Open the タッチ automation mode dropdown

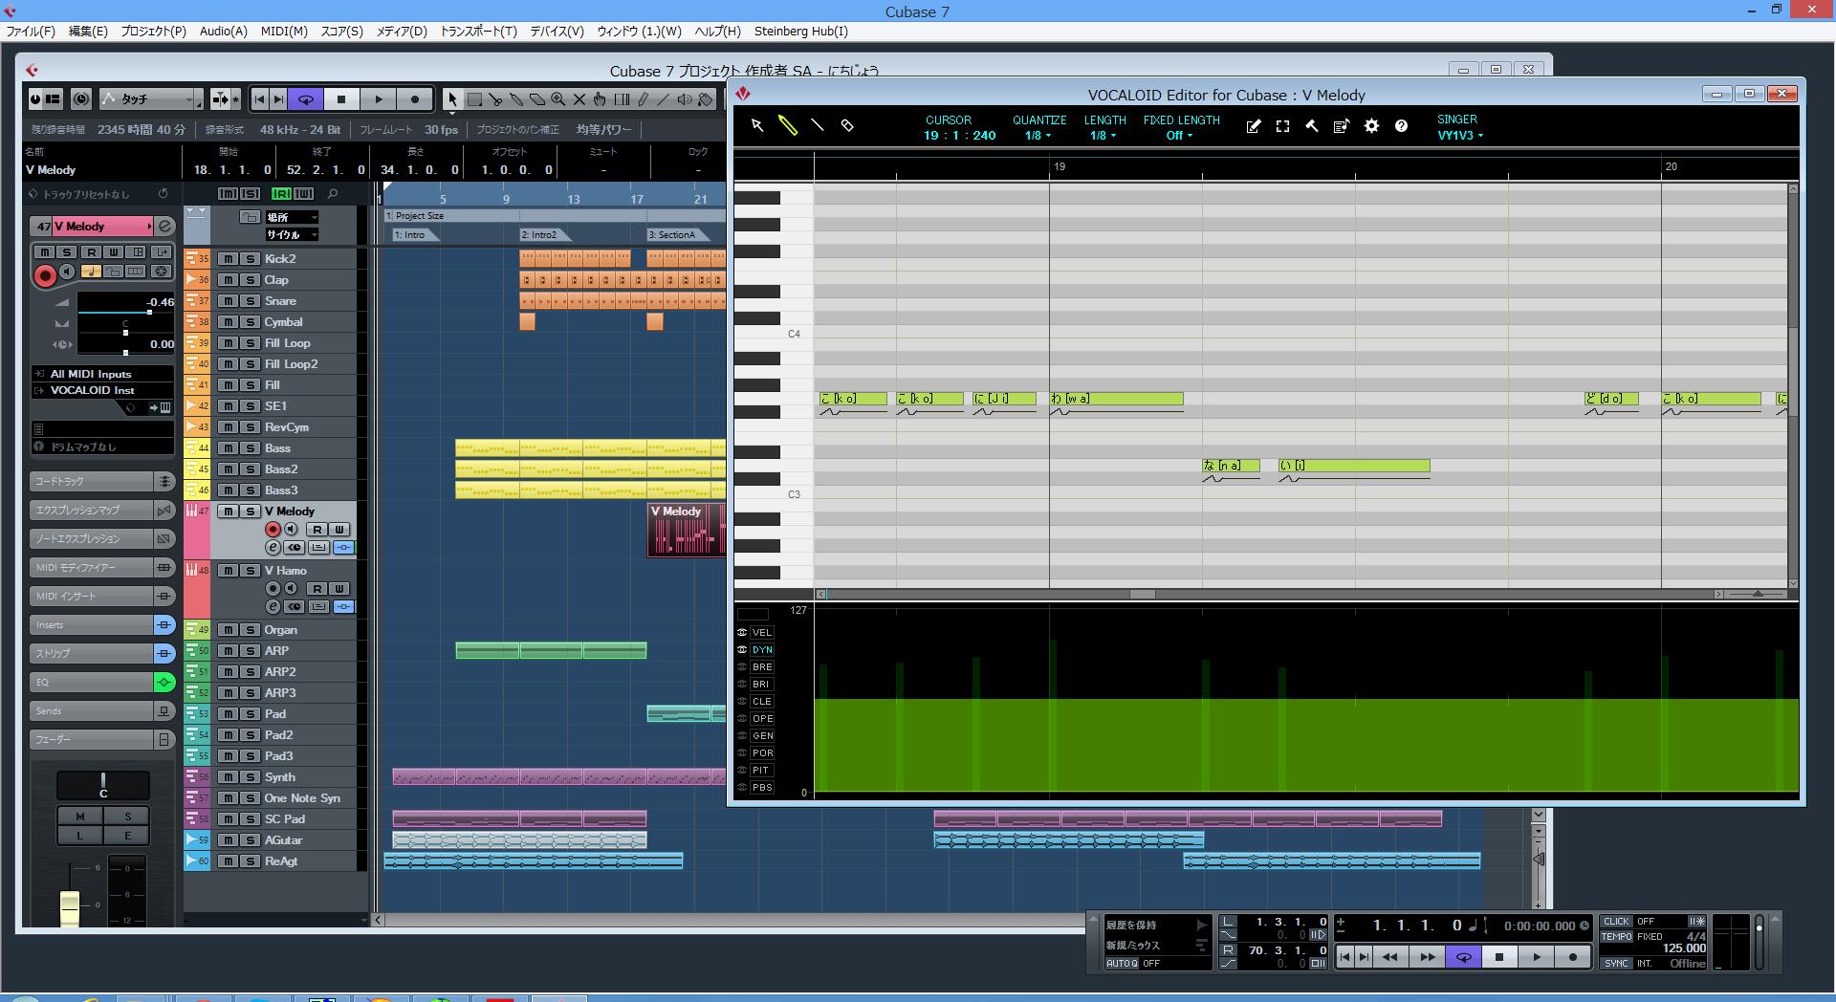click(x=151, y=98)
